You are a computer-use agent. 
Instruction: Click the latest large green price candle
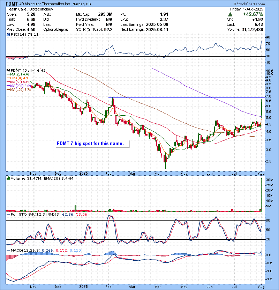coord(262,108)
